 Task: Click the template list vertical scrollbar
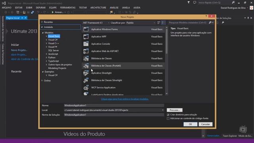[x=167, y=42]
